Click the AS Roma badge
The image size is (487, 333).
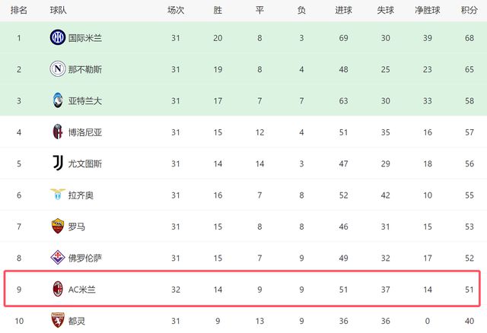pos(58,226)
